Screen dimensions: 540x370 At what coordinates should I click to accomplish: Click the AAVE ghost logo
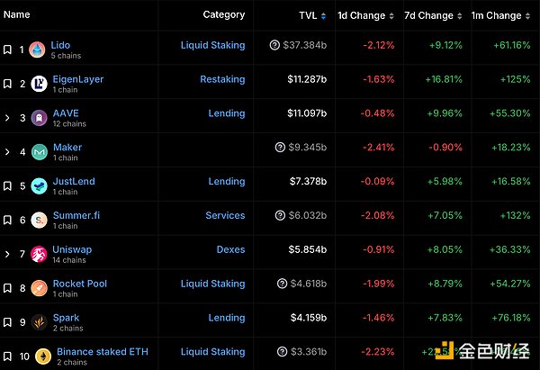pos(40,118)
